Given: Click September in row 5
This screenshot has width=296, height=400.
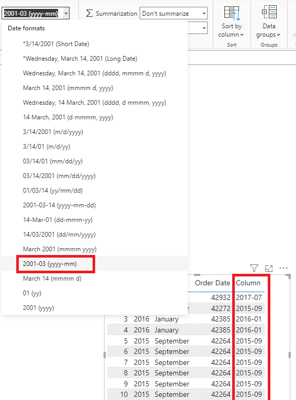Looking at the screenshot, I should 172,341.
